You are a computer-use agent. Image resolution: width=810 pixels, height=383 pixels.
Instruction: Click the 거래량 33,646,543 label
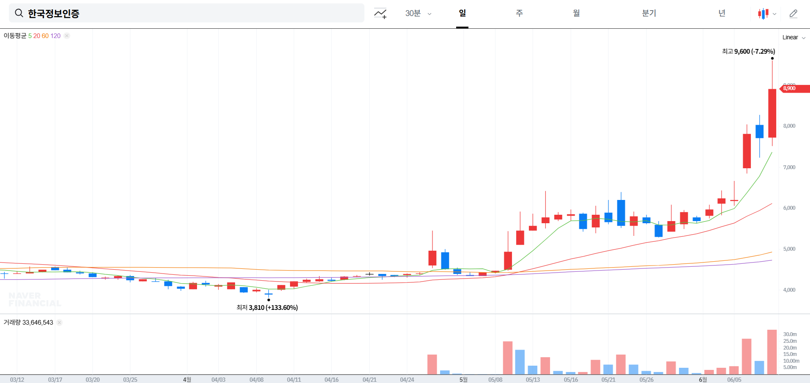coord(28,323)
